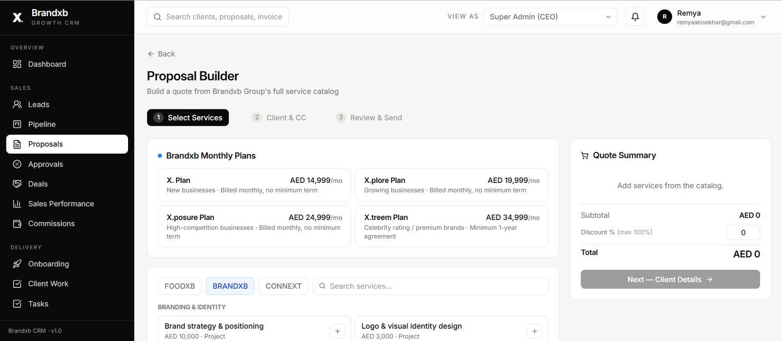Image resolution: width=782 pixels, height=341 pixels.
Task: Choose the X.plore Plan card
Action: (x=452, y=185)
